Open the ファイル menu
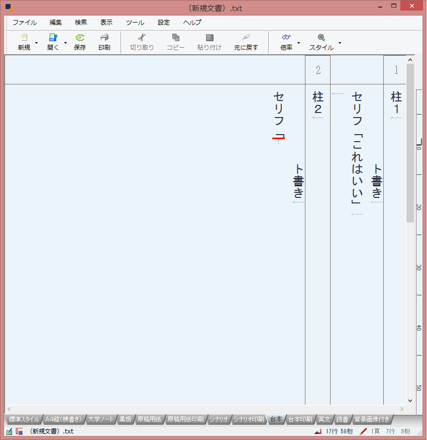 click(25, 23)
